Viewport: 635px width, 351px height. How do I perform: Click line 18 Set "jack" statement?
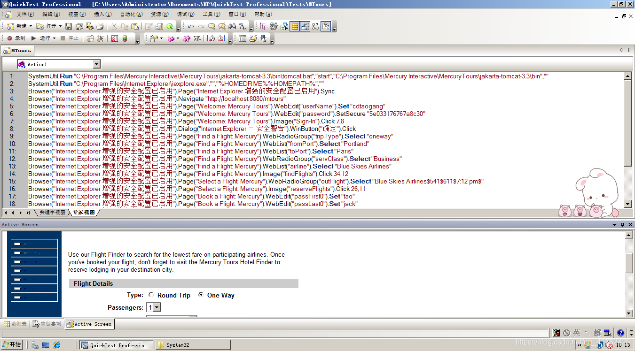193,204
